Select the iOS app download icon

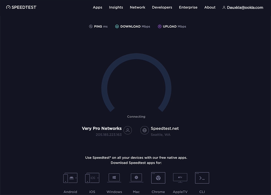92,178
